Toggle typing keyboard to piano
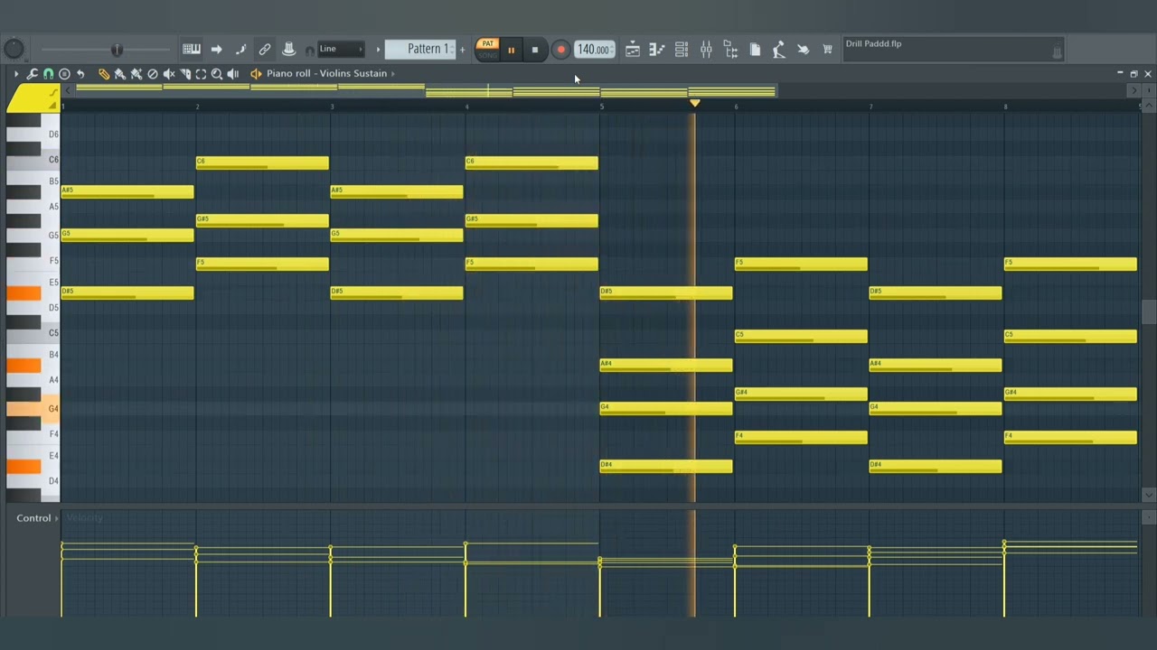This screenshot has width=1157, height=650. coord(192,50)
